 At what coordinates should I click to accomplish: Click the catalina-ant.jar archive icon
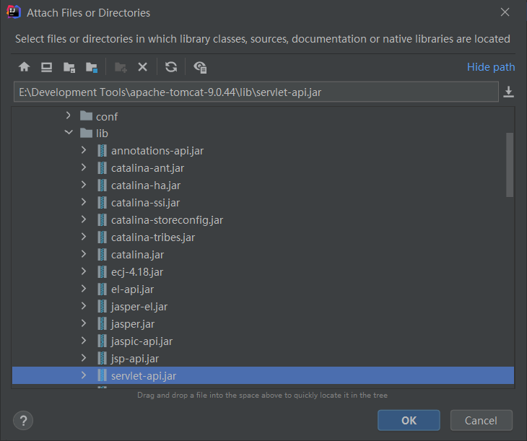coord(103,167)
